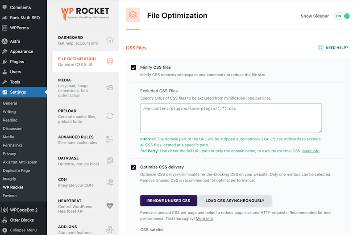Click the Users person icon
The height and width of the screenshot is (235, 357).
4,72
